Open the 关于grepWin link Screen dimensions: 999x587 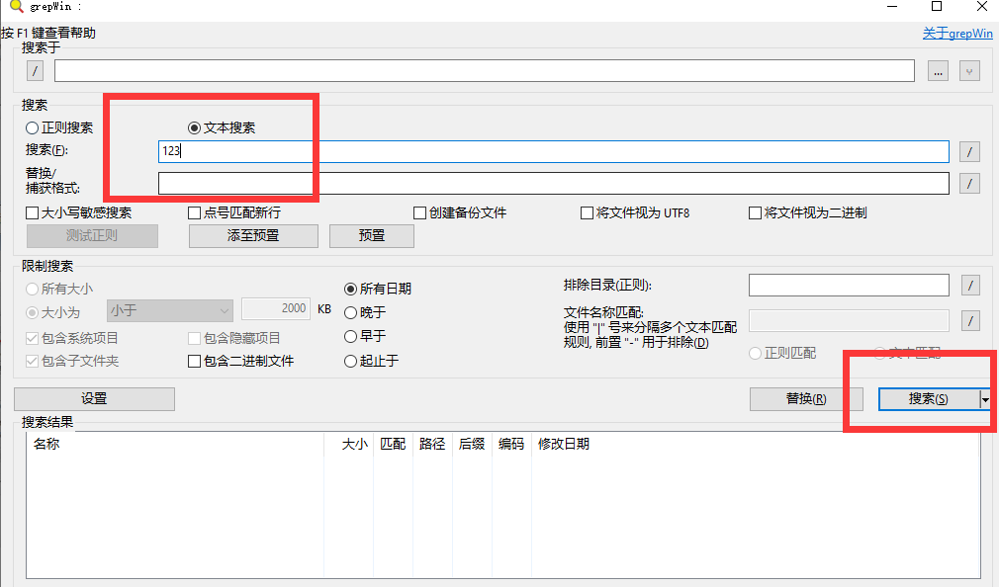[x=956, y=34]
